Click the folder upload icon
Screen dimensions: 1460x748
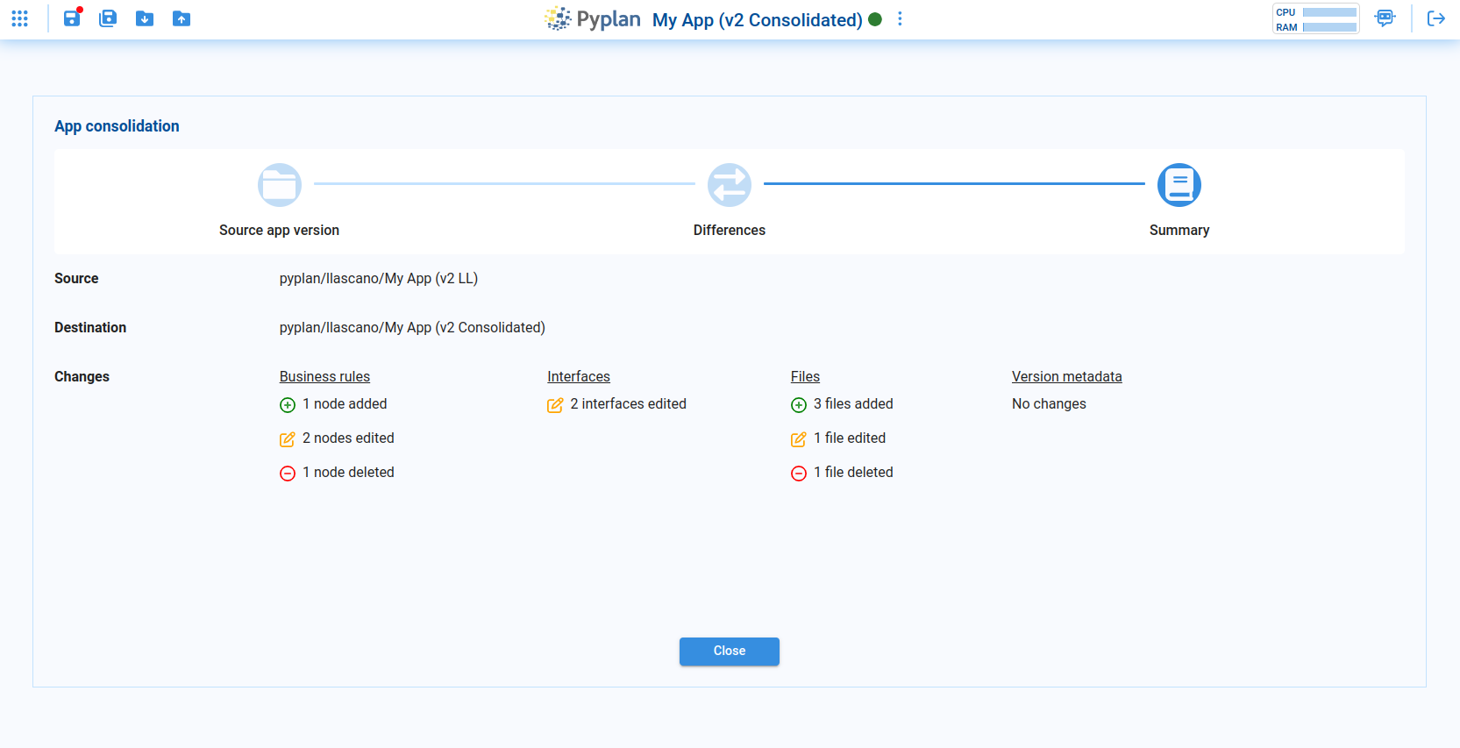coord(182,18)
